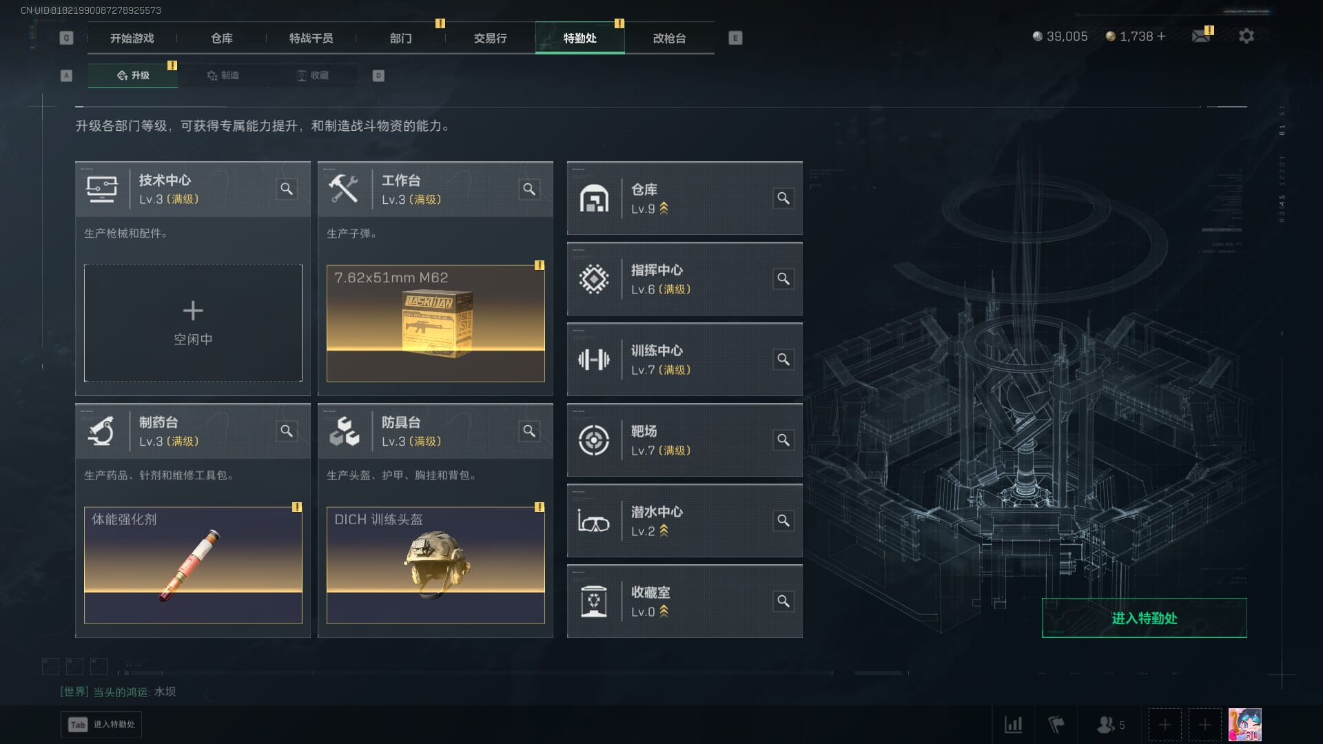Click the player avatar portrait
Viewport: 1323px width, 744px height.
pyautogui.click(x=1245, y=725)
